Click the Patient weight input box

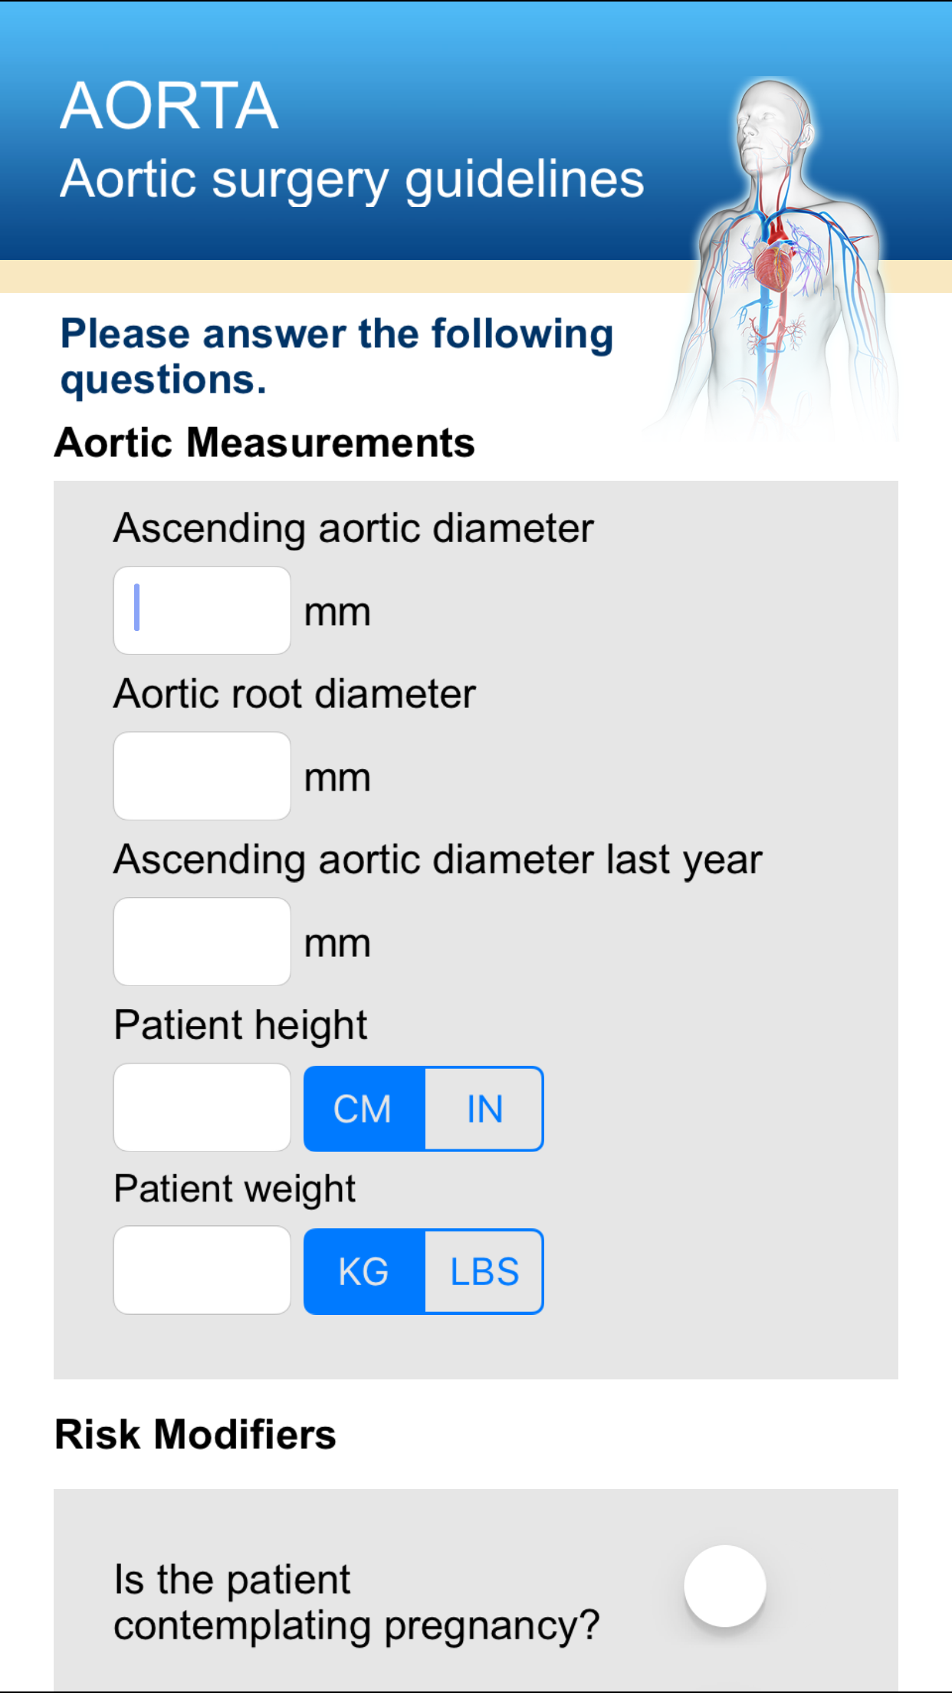point(202,1271)
